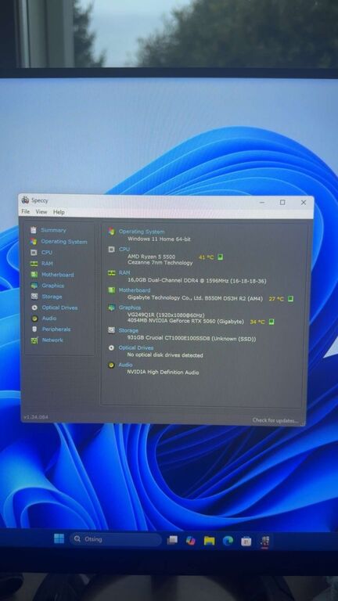Click the taskbar Otsing search box
The width and height of the screenshot is (338, 601).
(x=116, y=539)
